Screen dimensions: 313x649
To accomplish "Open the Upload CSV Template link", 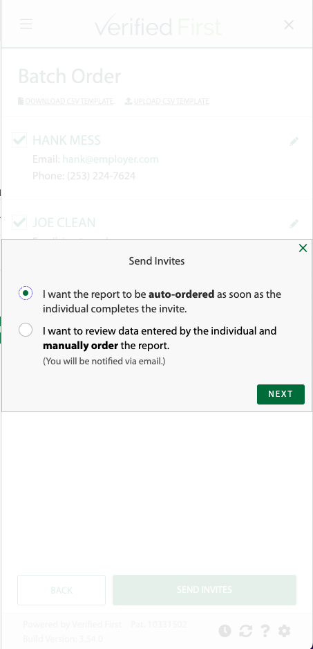I will click(171, 101).
